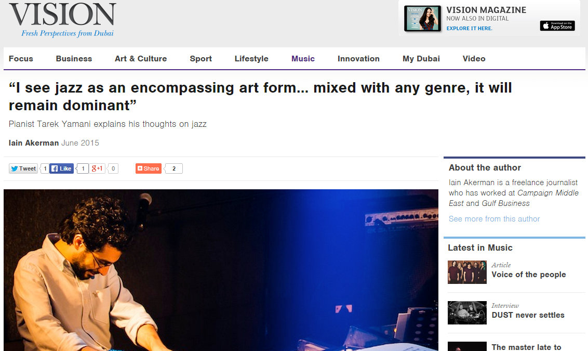This screenshot has width=588, height=351.
Task: Click the Tweet button
Action: 23,168
